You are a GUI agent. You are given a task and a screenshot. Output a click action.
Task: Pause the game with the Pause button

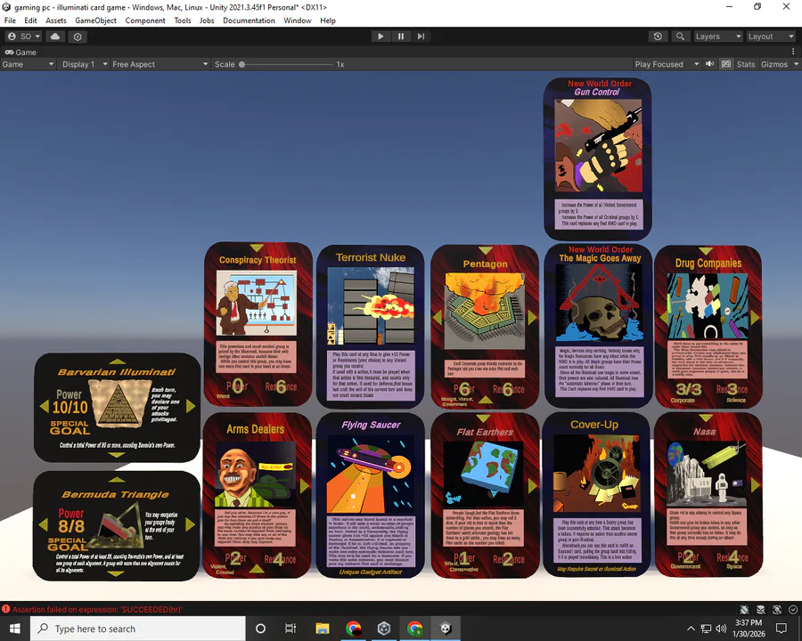coord(400,37)
